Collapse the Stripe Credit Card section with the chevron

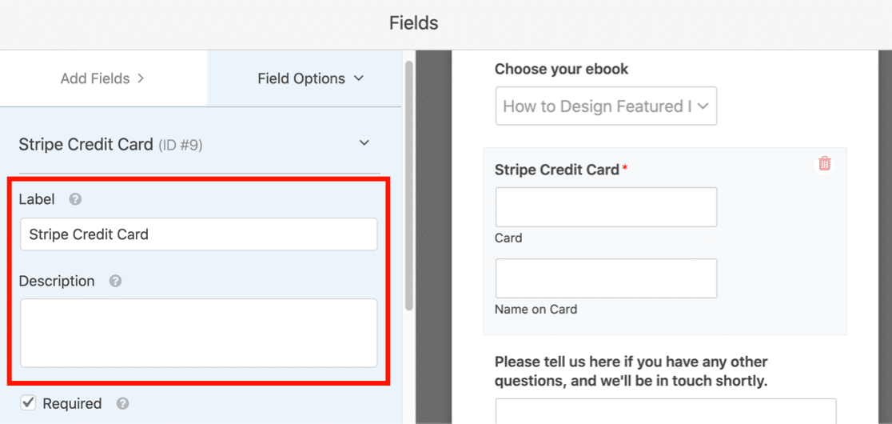(364, 142)
